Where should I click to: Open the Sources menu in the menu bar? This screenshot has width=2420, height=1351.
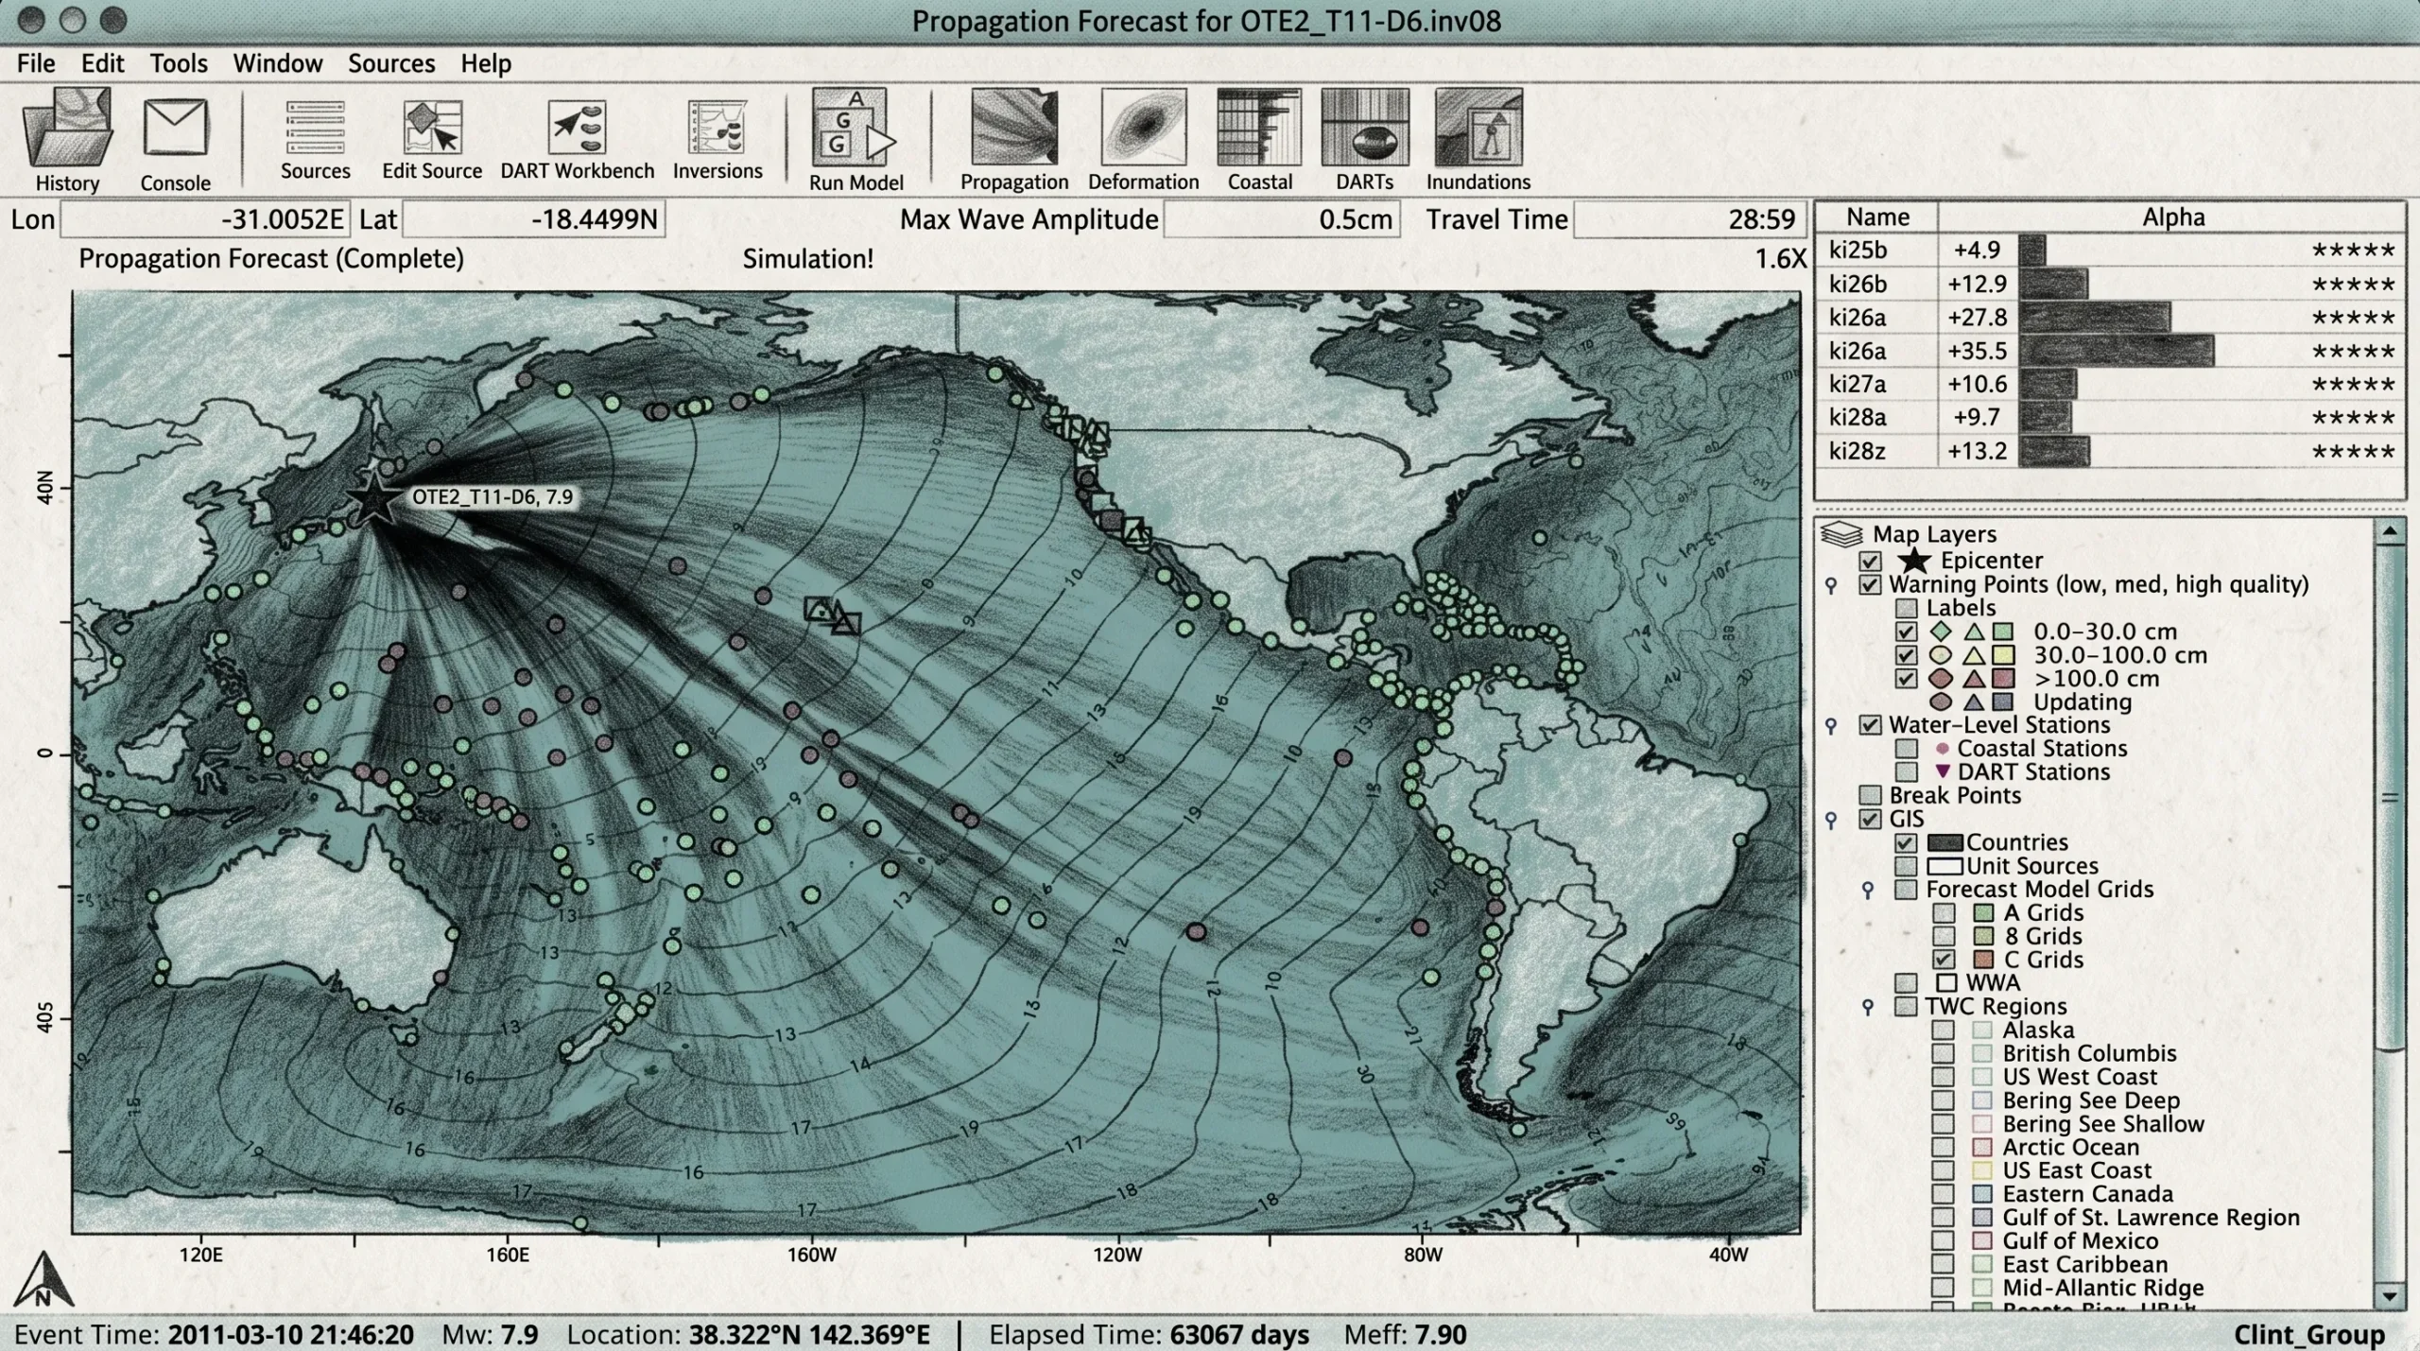pos(391,63)
